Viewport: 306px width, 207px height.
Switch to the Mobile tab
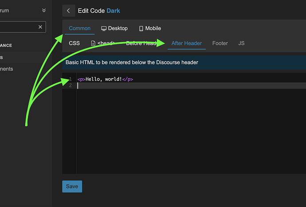tap(150, 28)
